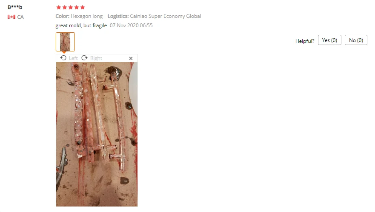Click the first red rating star

[59, 7]
